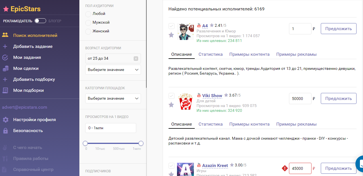Click the '0 - 1млн' views input field
Viewport: 363px width, 176px height.
111,128
